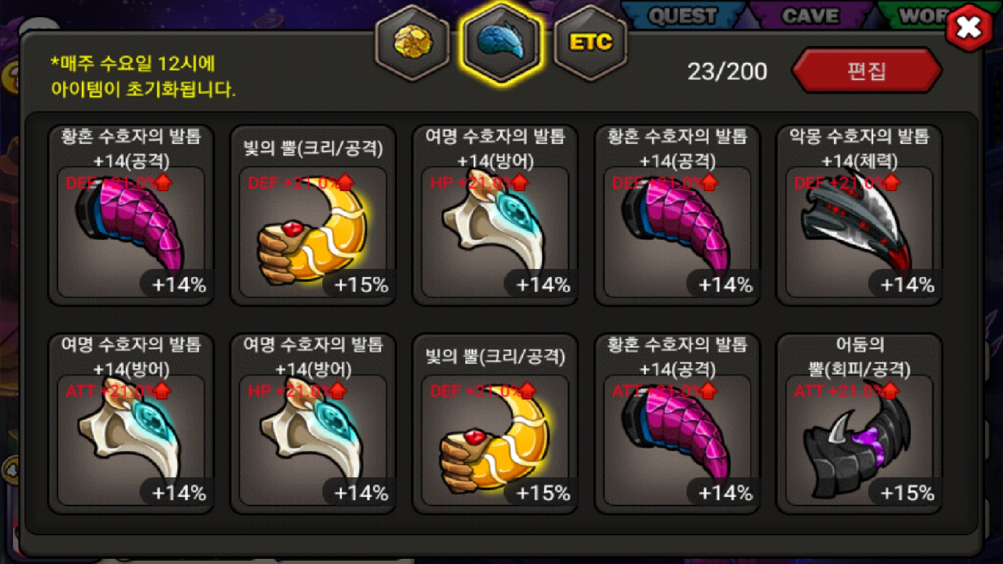This screenshot has height=564, width=1003.
Task: Select first-row magenta claw with DEF bonus, leftmost
Action: click(x=131, y=215)
